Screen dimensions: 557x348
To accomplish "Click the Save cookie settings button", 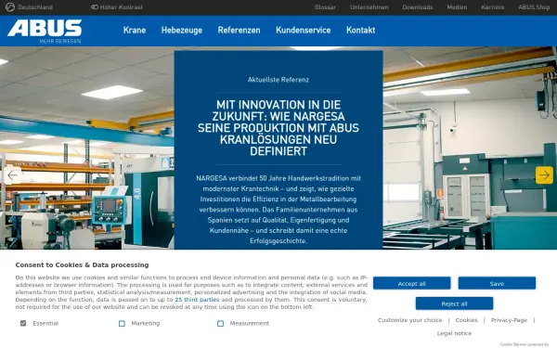I will (x=497, y=283).
